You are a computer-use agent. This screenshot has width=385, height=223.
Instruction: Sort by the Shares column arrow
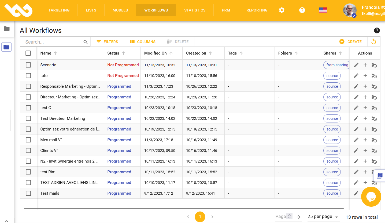point(340,53)
